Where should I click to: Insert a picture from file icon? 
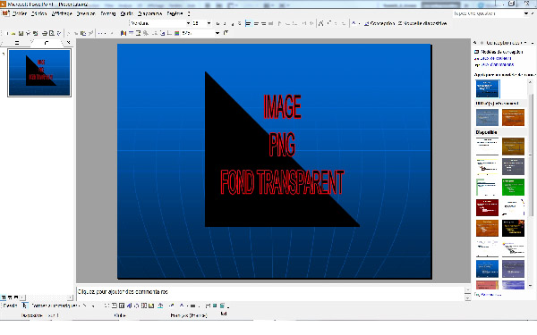point(151,306)
